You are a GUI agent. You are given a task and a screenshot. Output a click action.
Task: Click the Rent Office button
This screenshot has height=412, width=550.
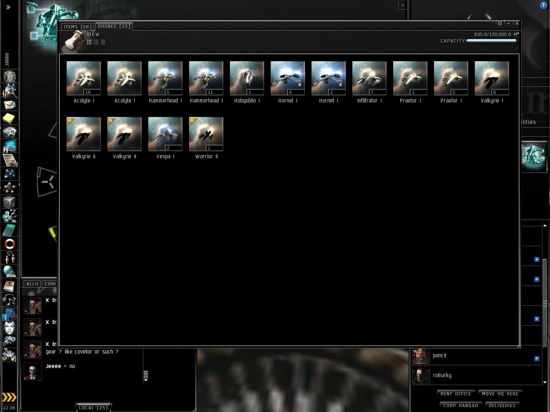pos(455,394)
